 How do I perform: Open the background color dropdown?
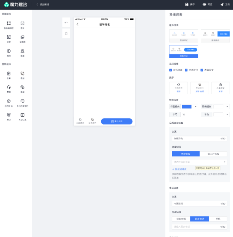pos(196,107)
